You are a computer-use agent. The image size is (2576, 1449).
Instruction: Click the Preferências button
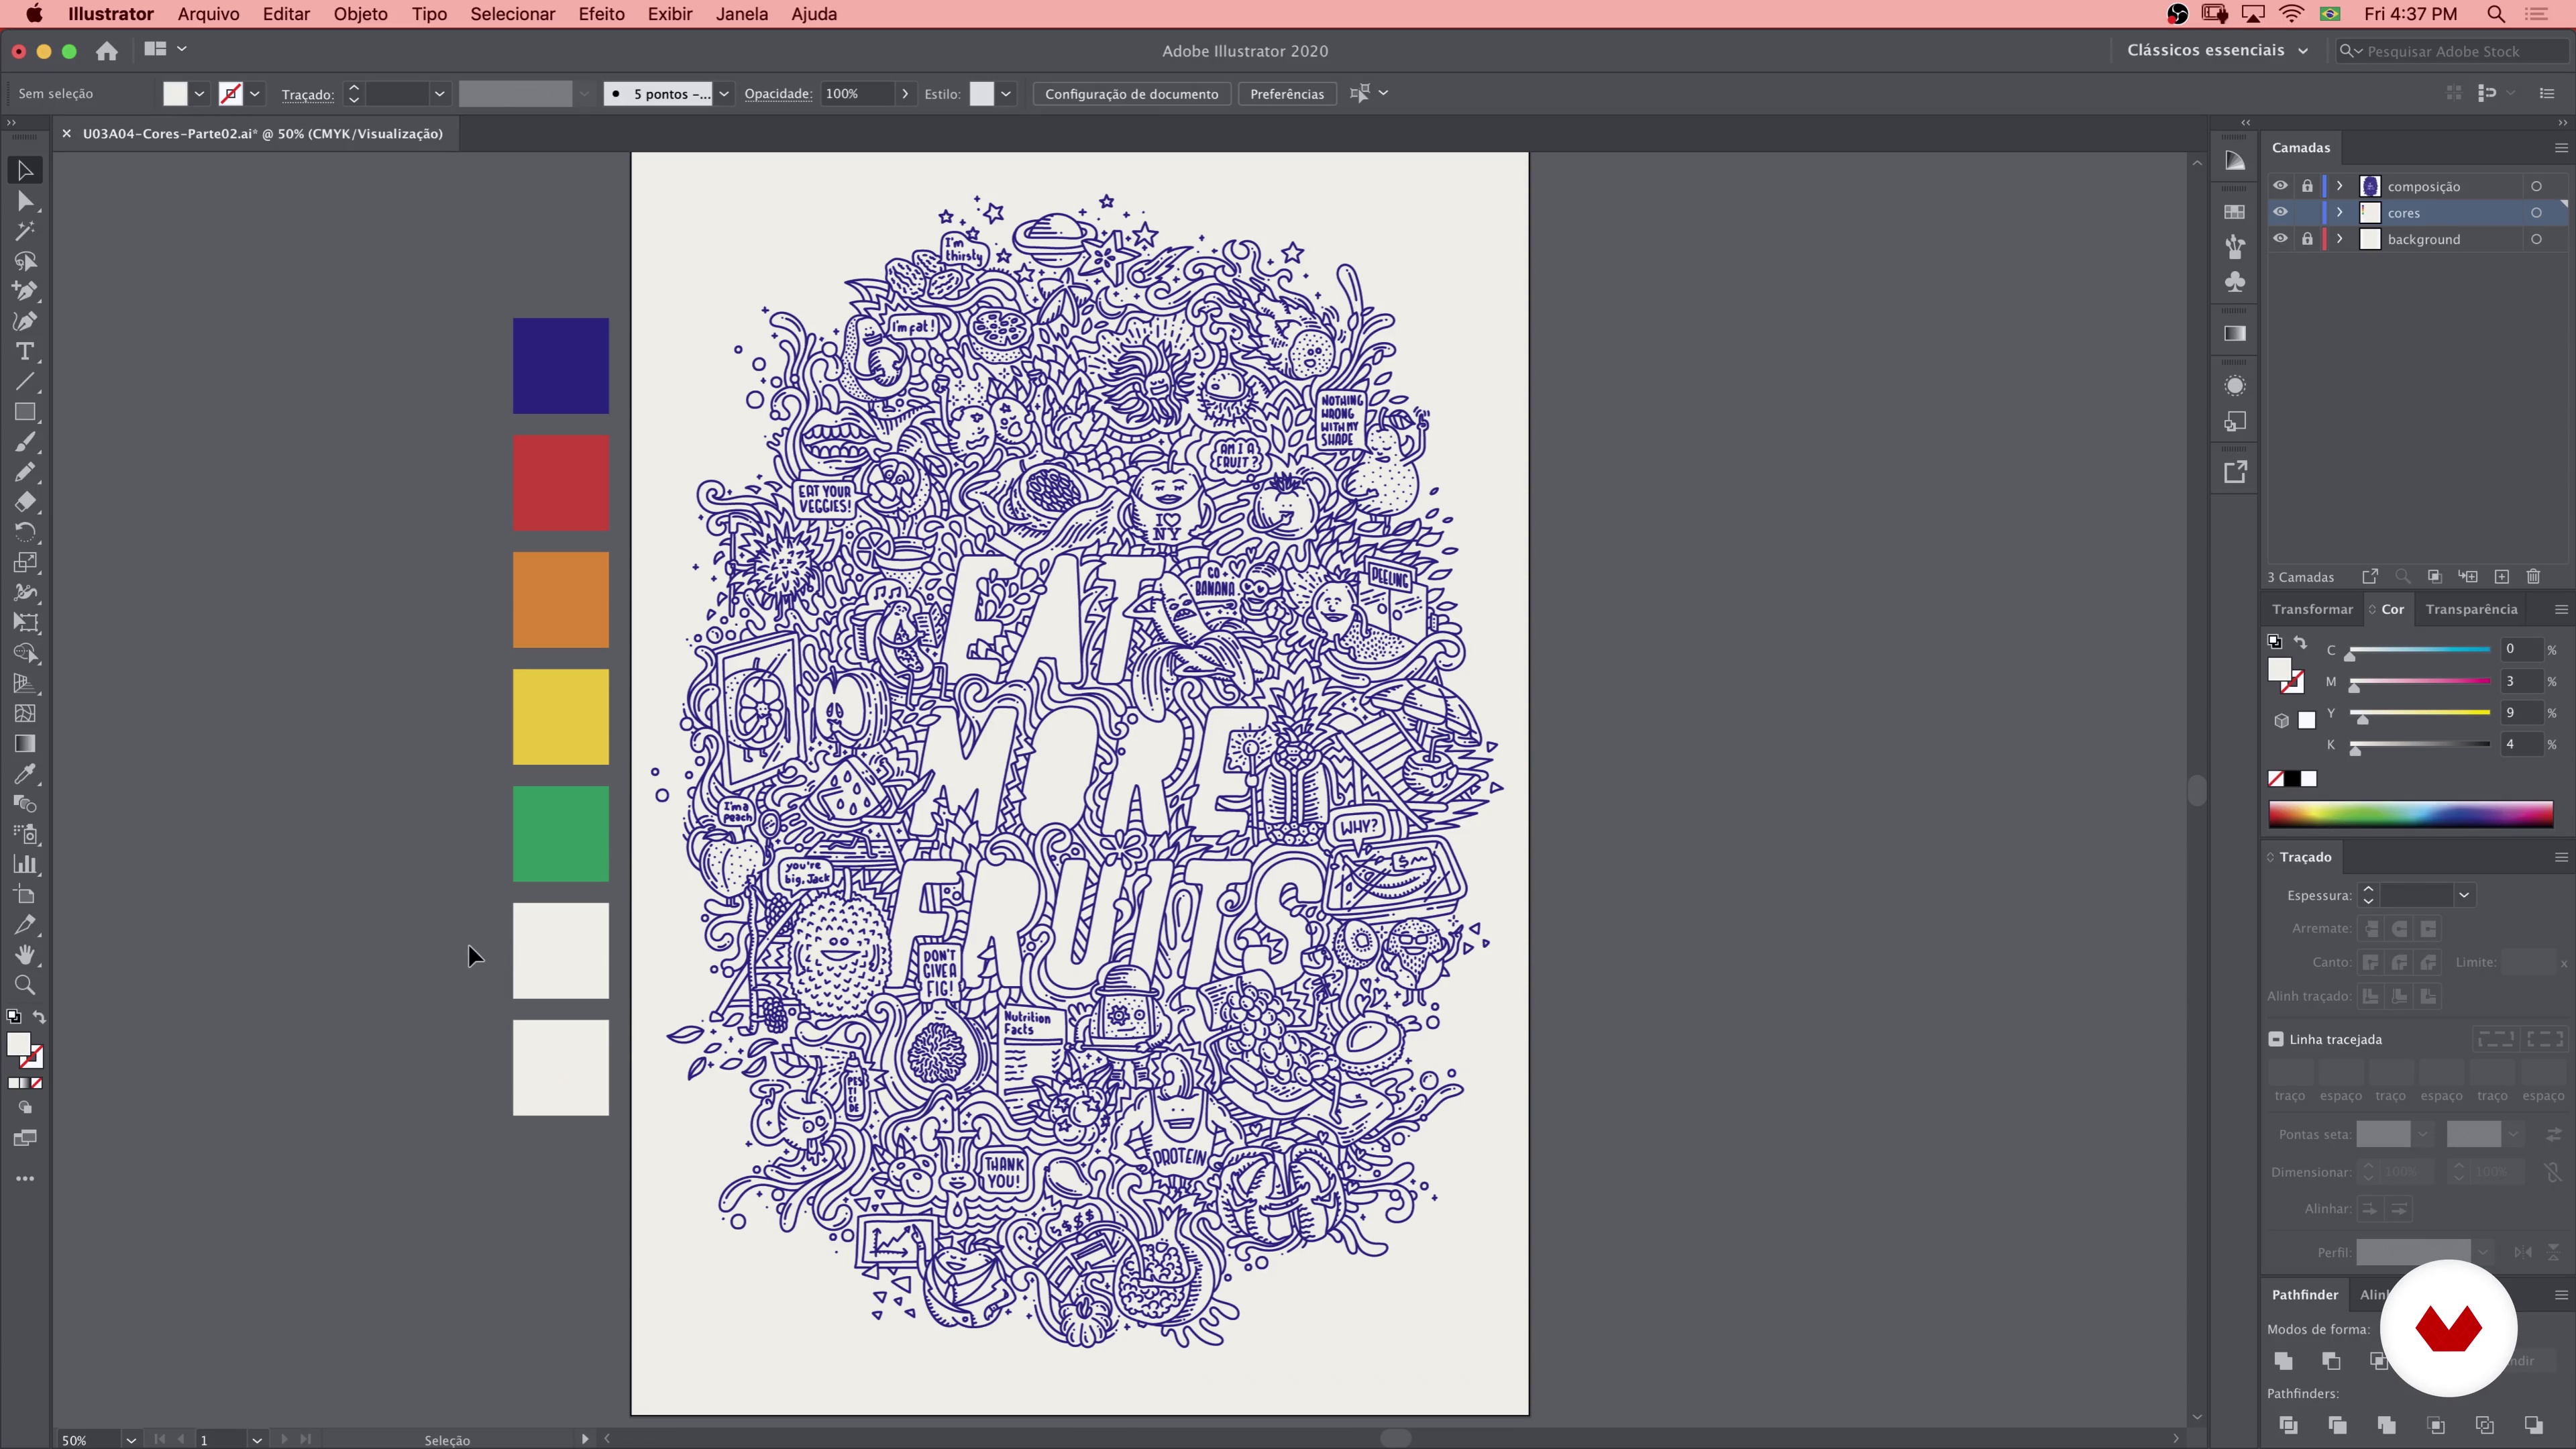coord(1287,93)
